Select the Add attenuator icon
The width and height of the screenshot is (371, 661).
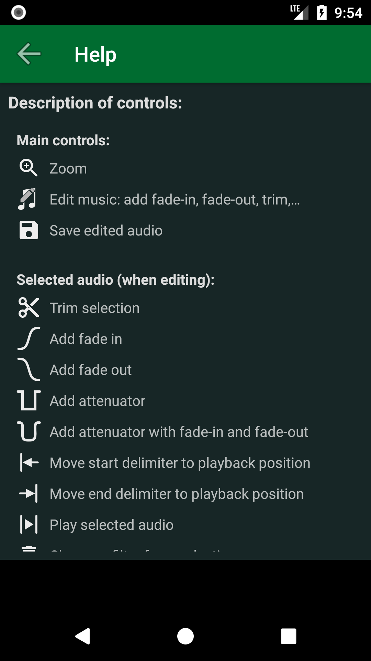[29, 400]
